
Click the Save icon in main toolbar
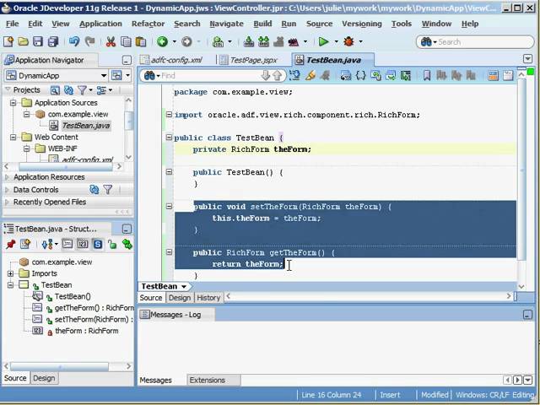click(38, 41)
